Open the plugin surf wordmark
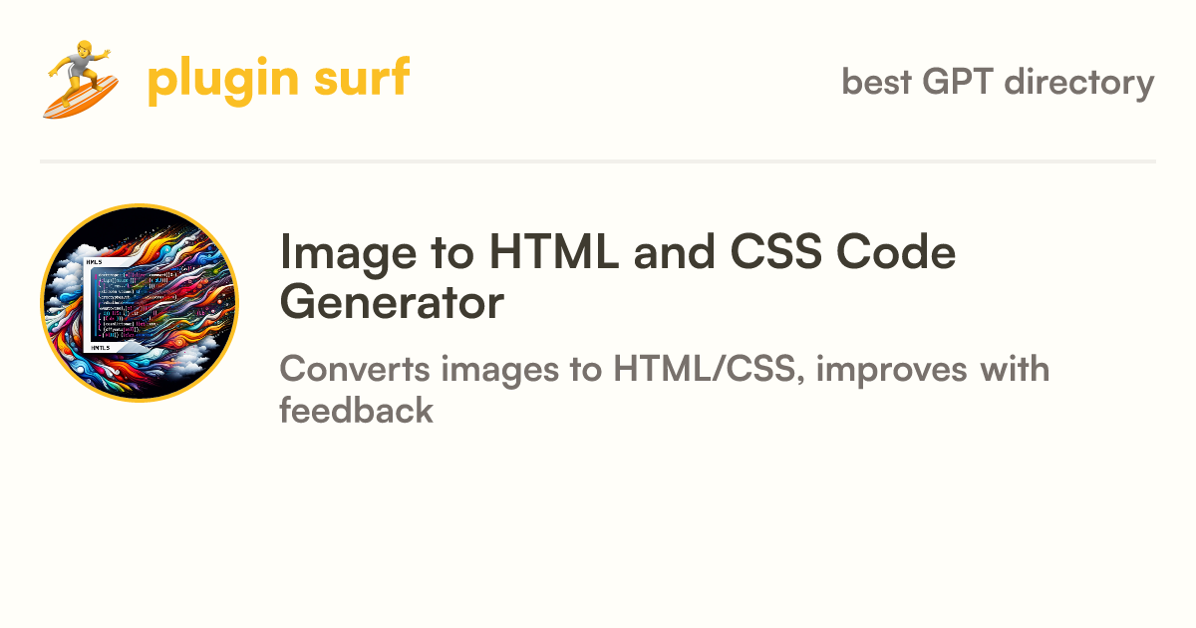1196x628 pixels. tap(278, 80)
